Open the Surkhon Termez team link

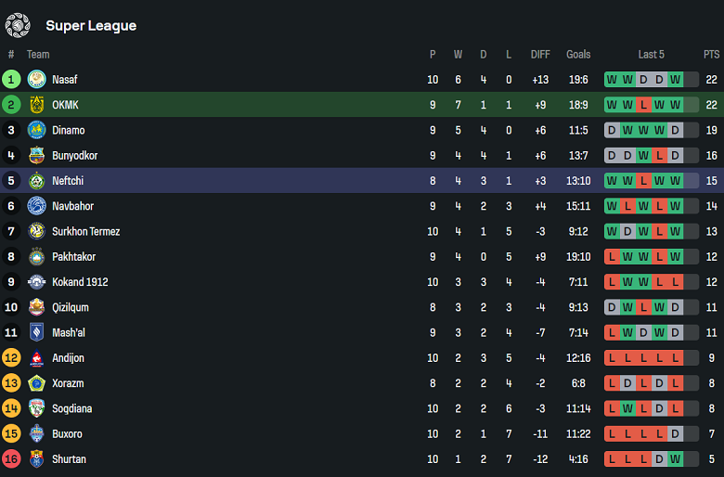point(85,231)
